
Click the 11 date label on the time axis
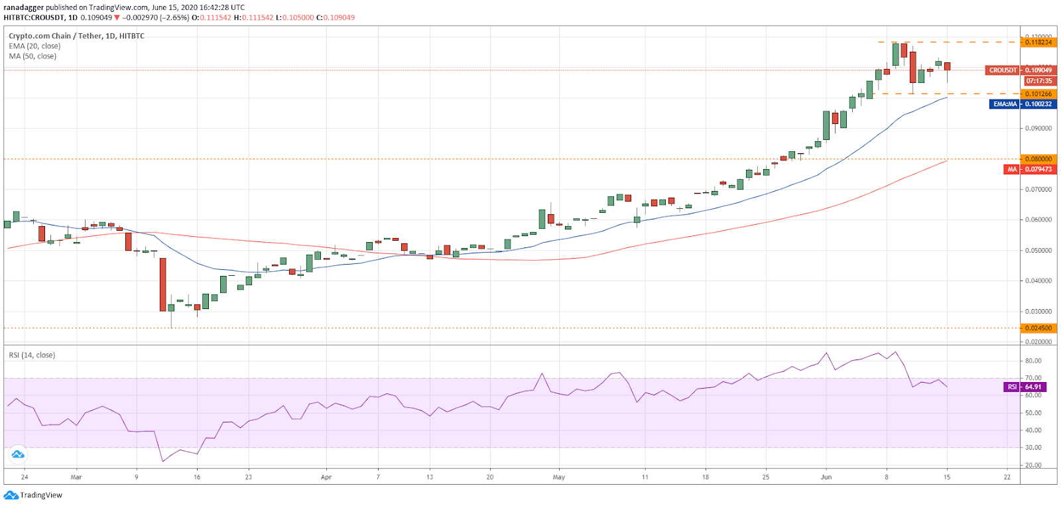pos(645,477)
